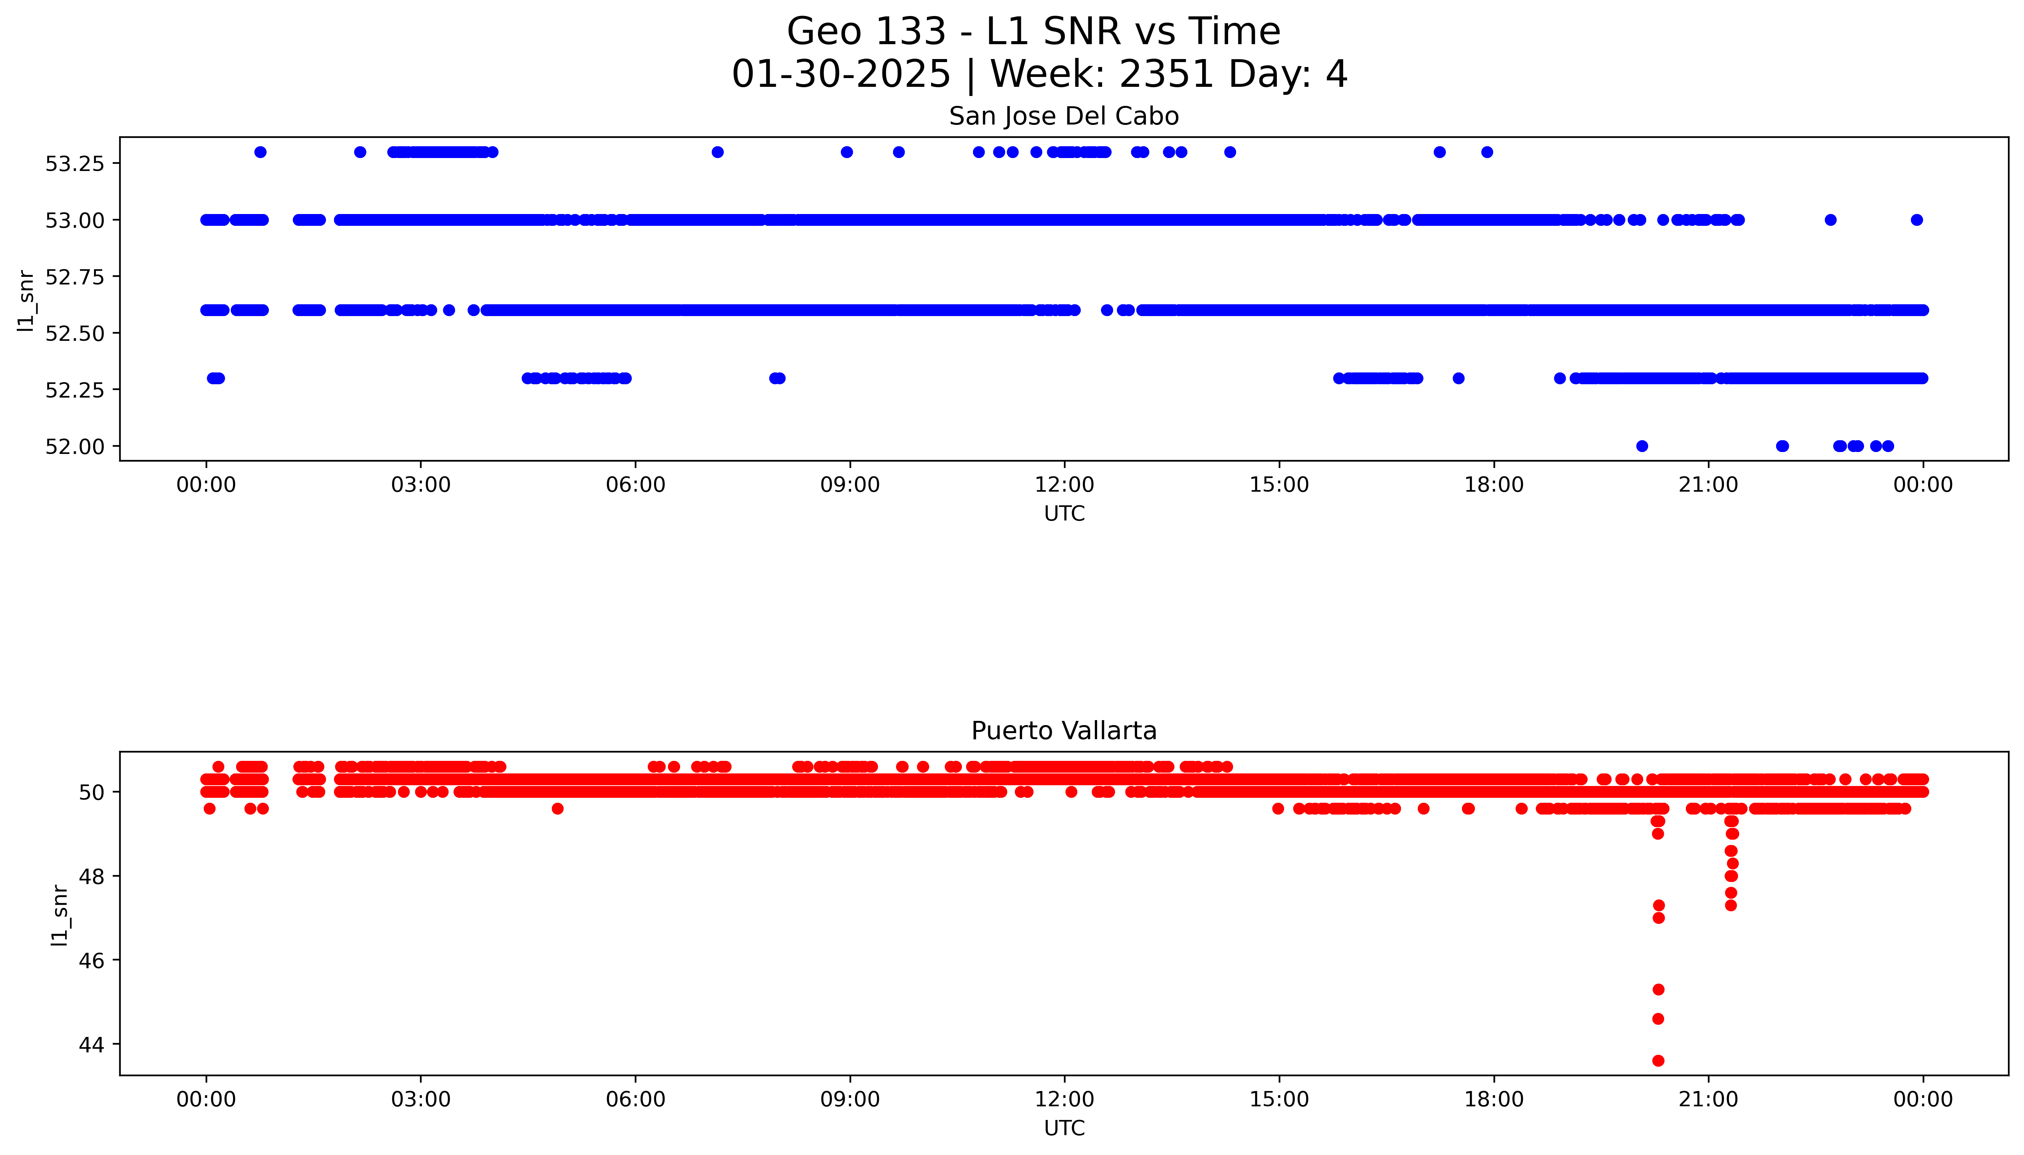
Task: Click the 52.75 y-axis tick label
Action: coord(75,277)
